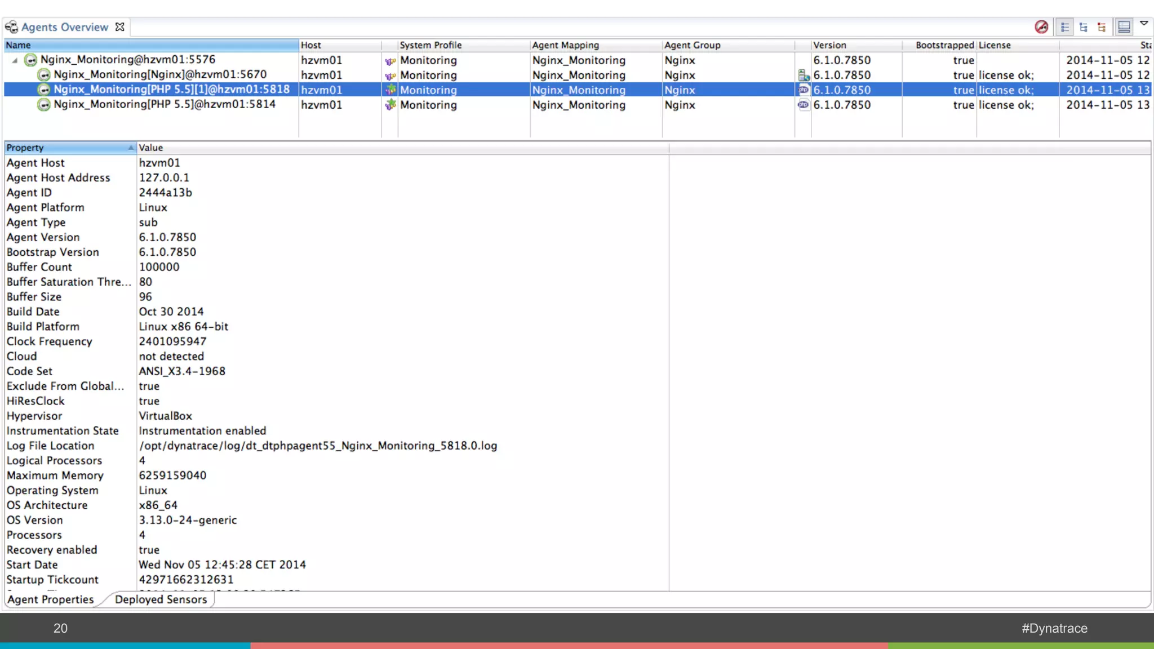
Task: Select Start Date value Wed Nov 05
Action: click(223, 564)
